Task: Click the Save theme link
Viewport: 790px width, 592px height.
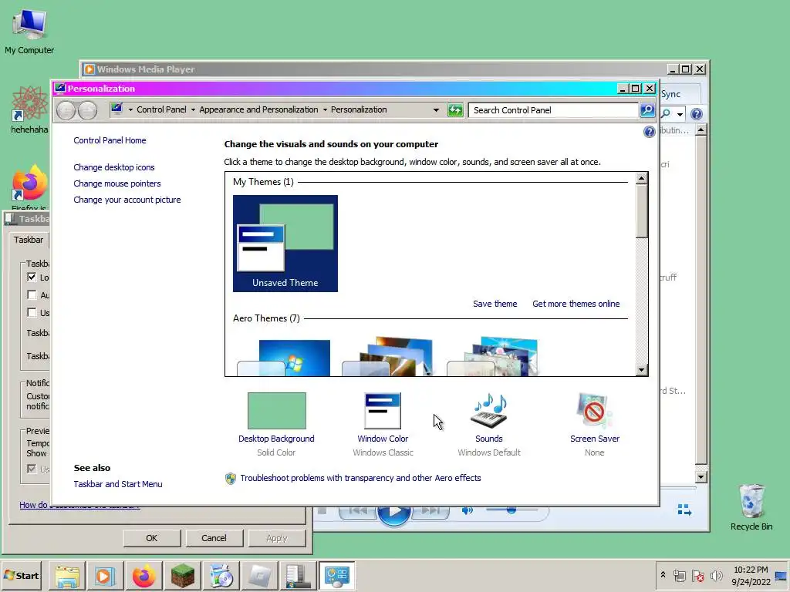Action: point(495,304)
